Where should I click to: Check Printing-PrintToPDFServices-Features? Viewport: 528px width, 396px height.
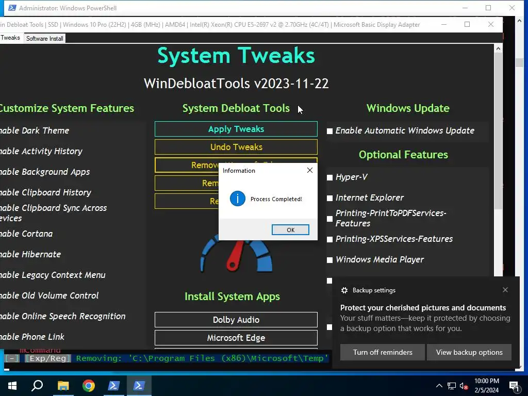click(x=329, y=219)
